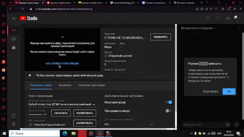Copy stream key with КОПИРОВАТЬ button
The image size is (244, 137).
[x=85, y=113]
